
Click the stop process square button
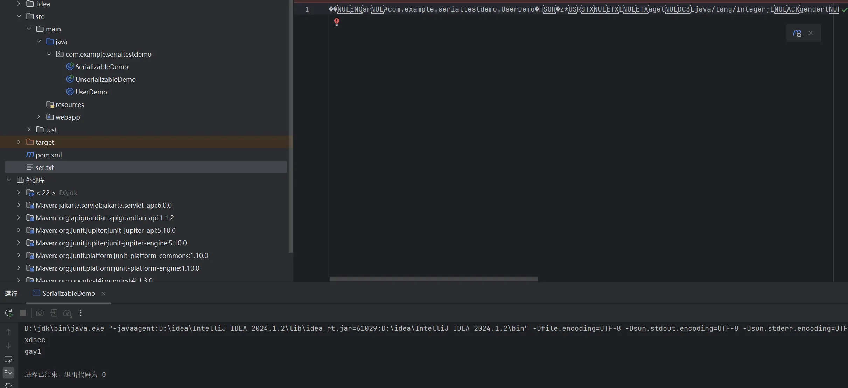pyautogui.click(x=23, y=313)
